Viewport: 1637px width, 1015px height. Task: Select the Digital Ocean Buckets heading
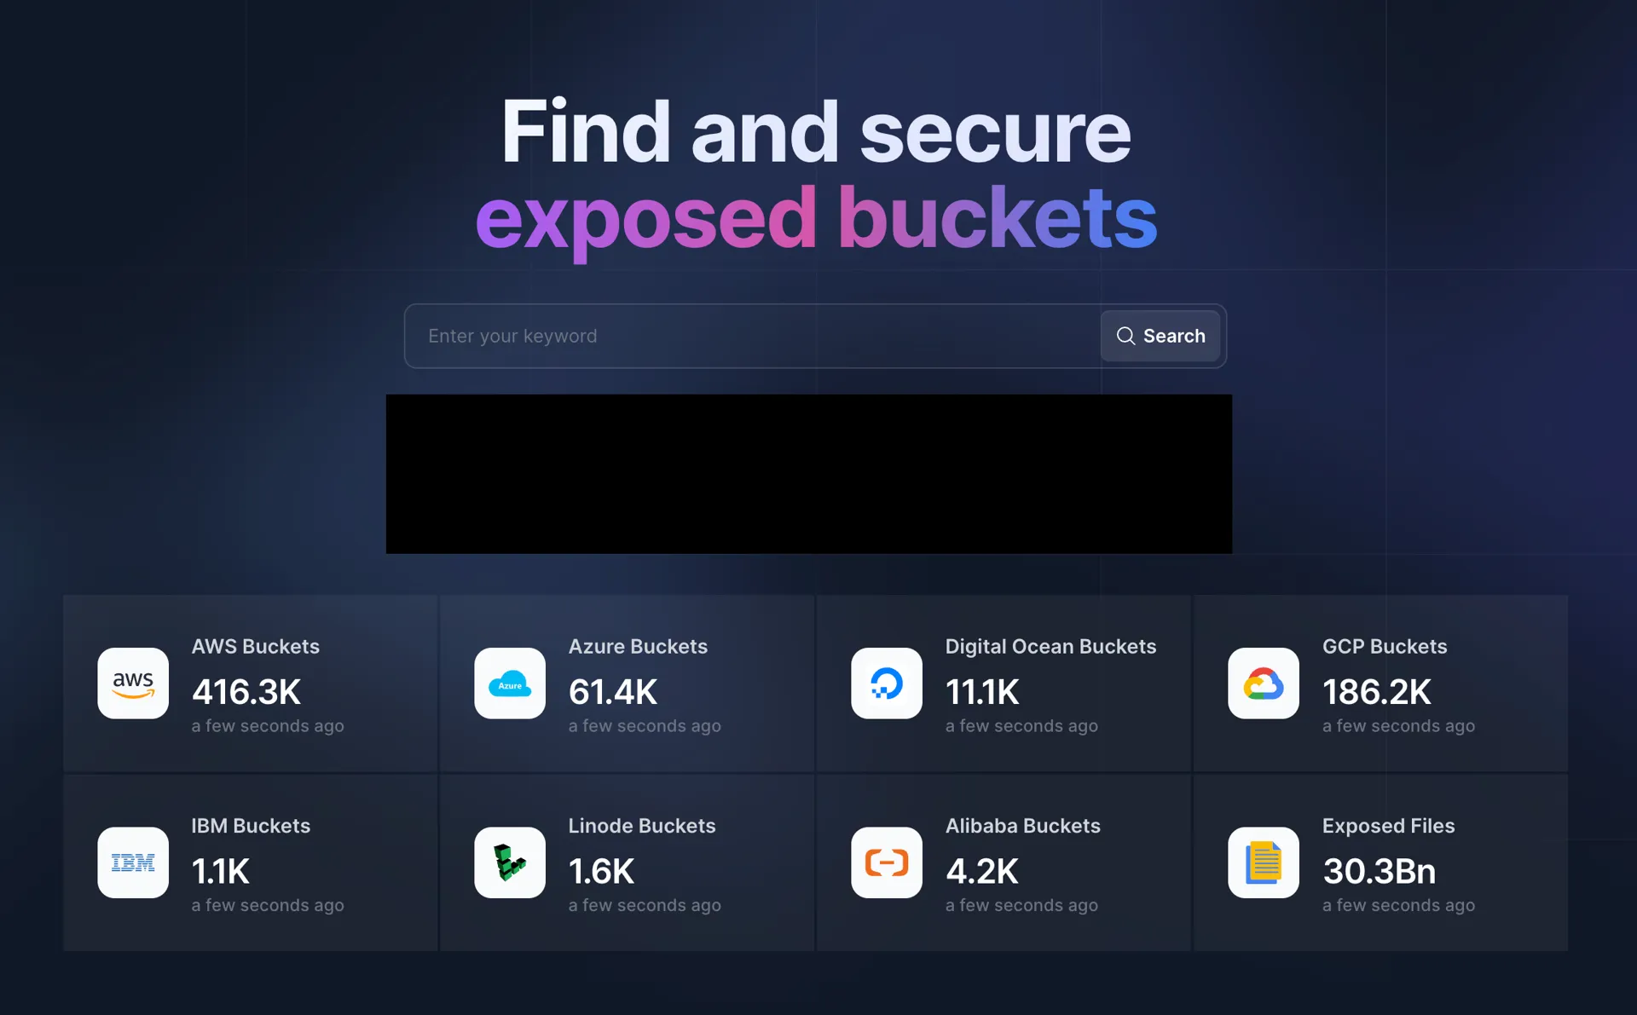pos(1050,646)
